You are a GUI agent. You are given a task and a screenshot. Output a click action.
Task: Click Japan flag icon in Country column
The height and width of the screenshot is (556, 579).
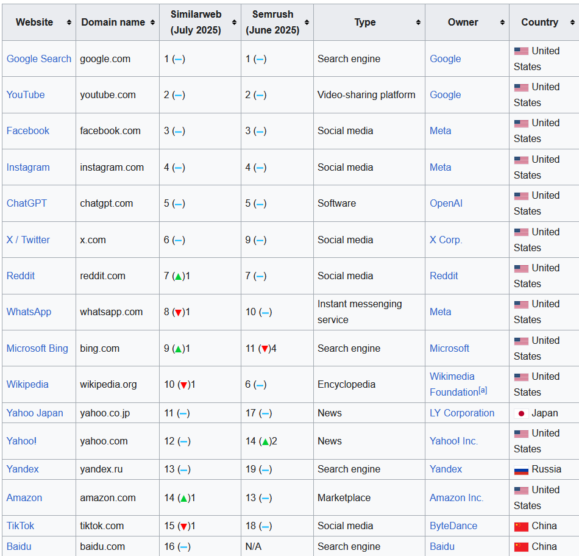pyautogui.click(x=521, y=413)
